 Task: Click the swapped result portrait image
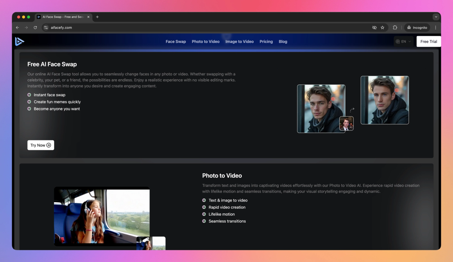pyautogui.click(x=385, y=100)
